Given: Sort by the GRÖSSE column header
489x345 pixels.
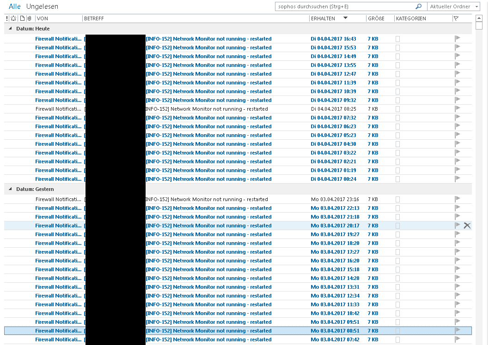Looking at the screenshot, I should (376, 18).
